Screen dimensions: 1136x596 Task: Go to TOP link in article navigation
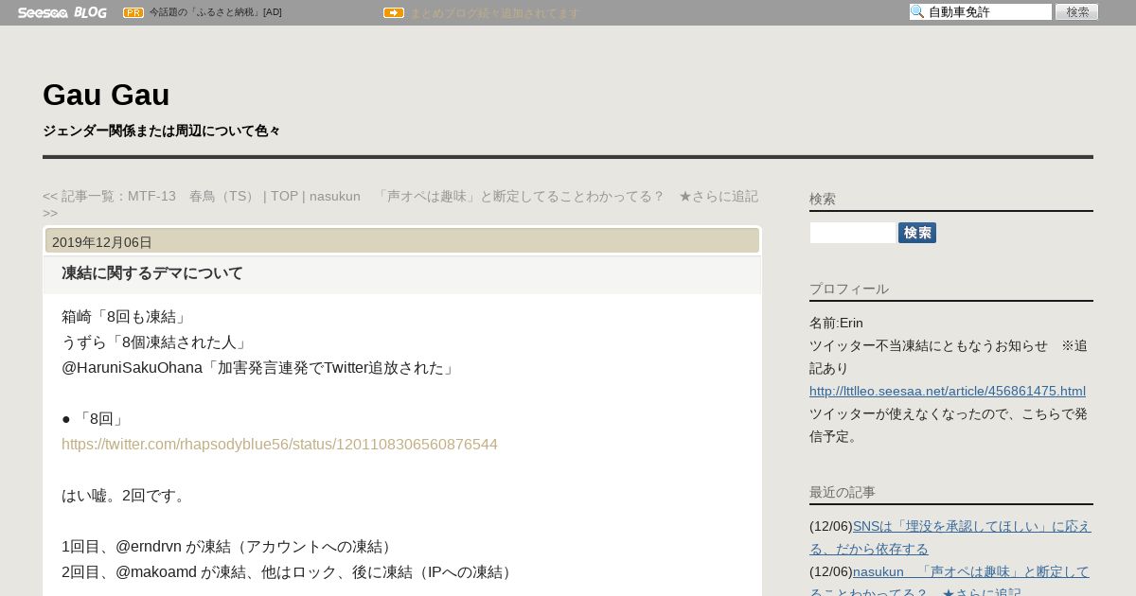(284, 196)
